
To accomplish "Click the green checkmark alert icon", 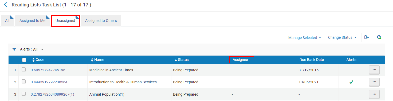I will point(351,82).
